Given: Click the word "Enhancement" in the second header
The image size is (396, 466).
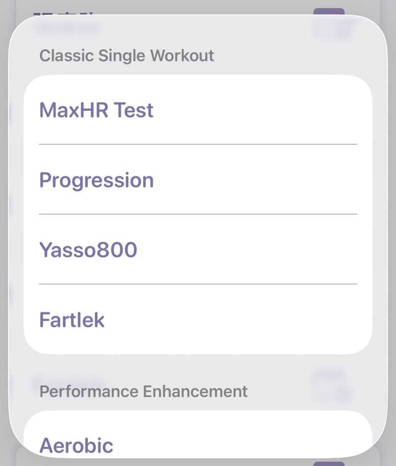Looking at the screenshot, I should click(x=195, y=392).
